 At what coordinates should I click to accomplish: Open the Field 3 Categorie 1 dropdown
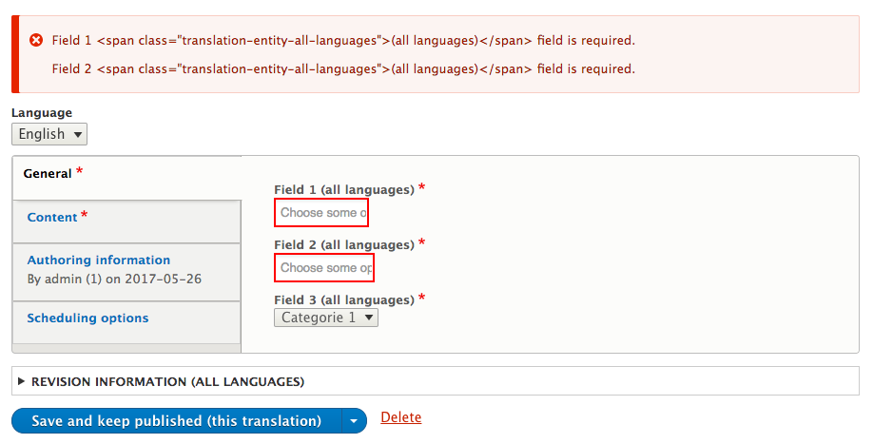[x=326, y=318]
